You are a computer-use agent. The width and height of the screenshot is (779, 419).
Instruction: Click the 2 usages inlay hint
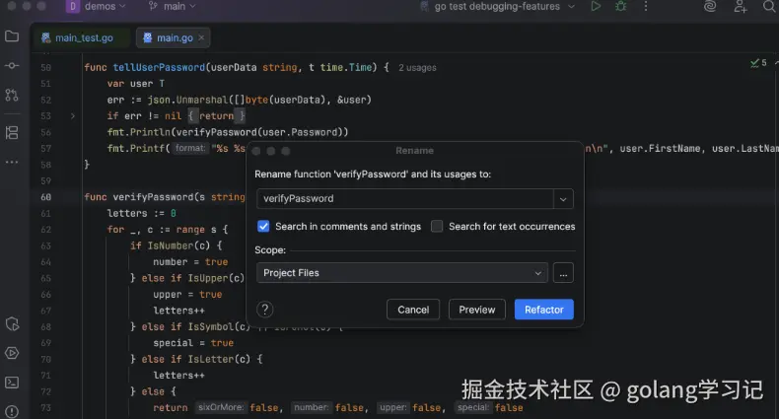[417, 68]
